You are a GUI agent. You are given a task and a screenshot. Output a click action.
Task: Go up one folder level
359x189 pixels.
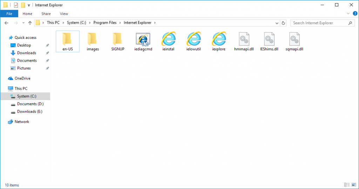coord(30,23)
